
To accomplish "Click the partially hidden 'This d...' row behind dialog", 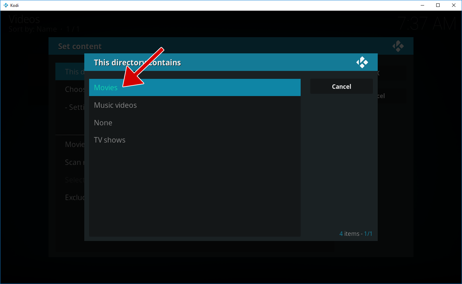I will (x=70, y=72).
